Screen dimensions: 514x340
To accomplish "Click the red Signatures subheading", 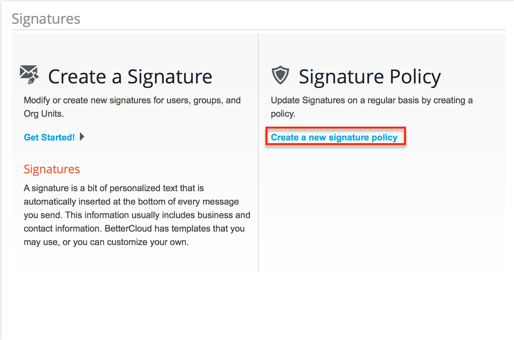I will coord(52,169).
